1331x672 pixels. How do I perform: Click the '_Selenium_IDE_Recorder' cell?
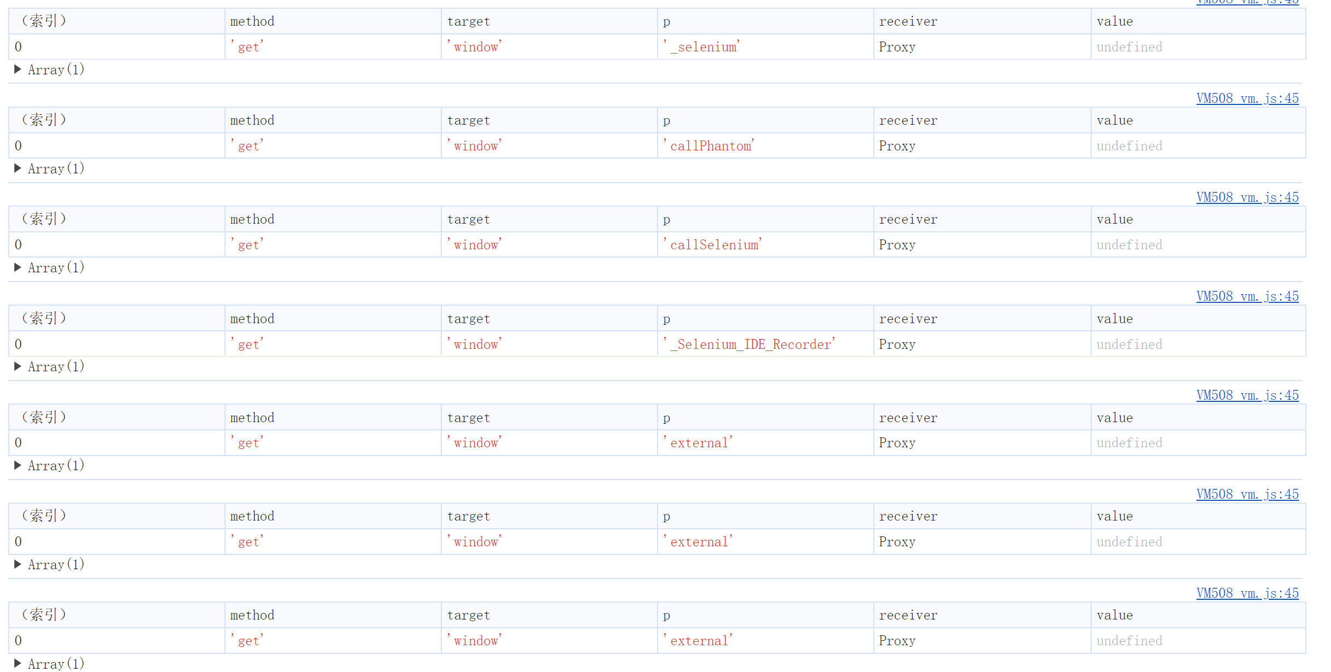(x=748, y=344)
